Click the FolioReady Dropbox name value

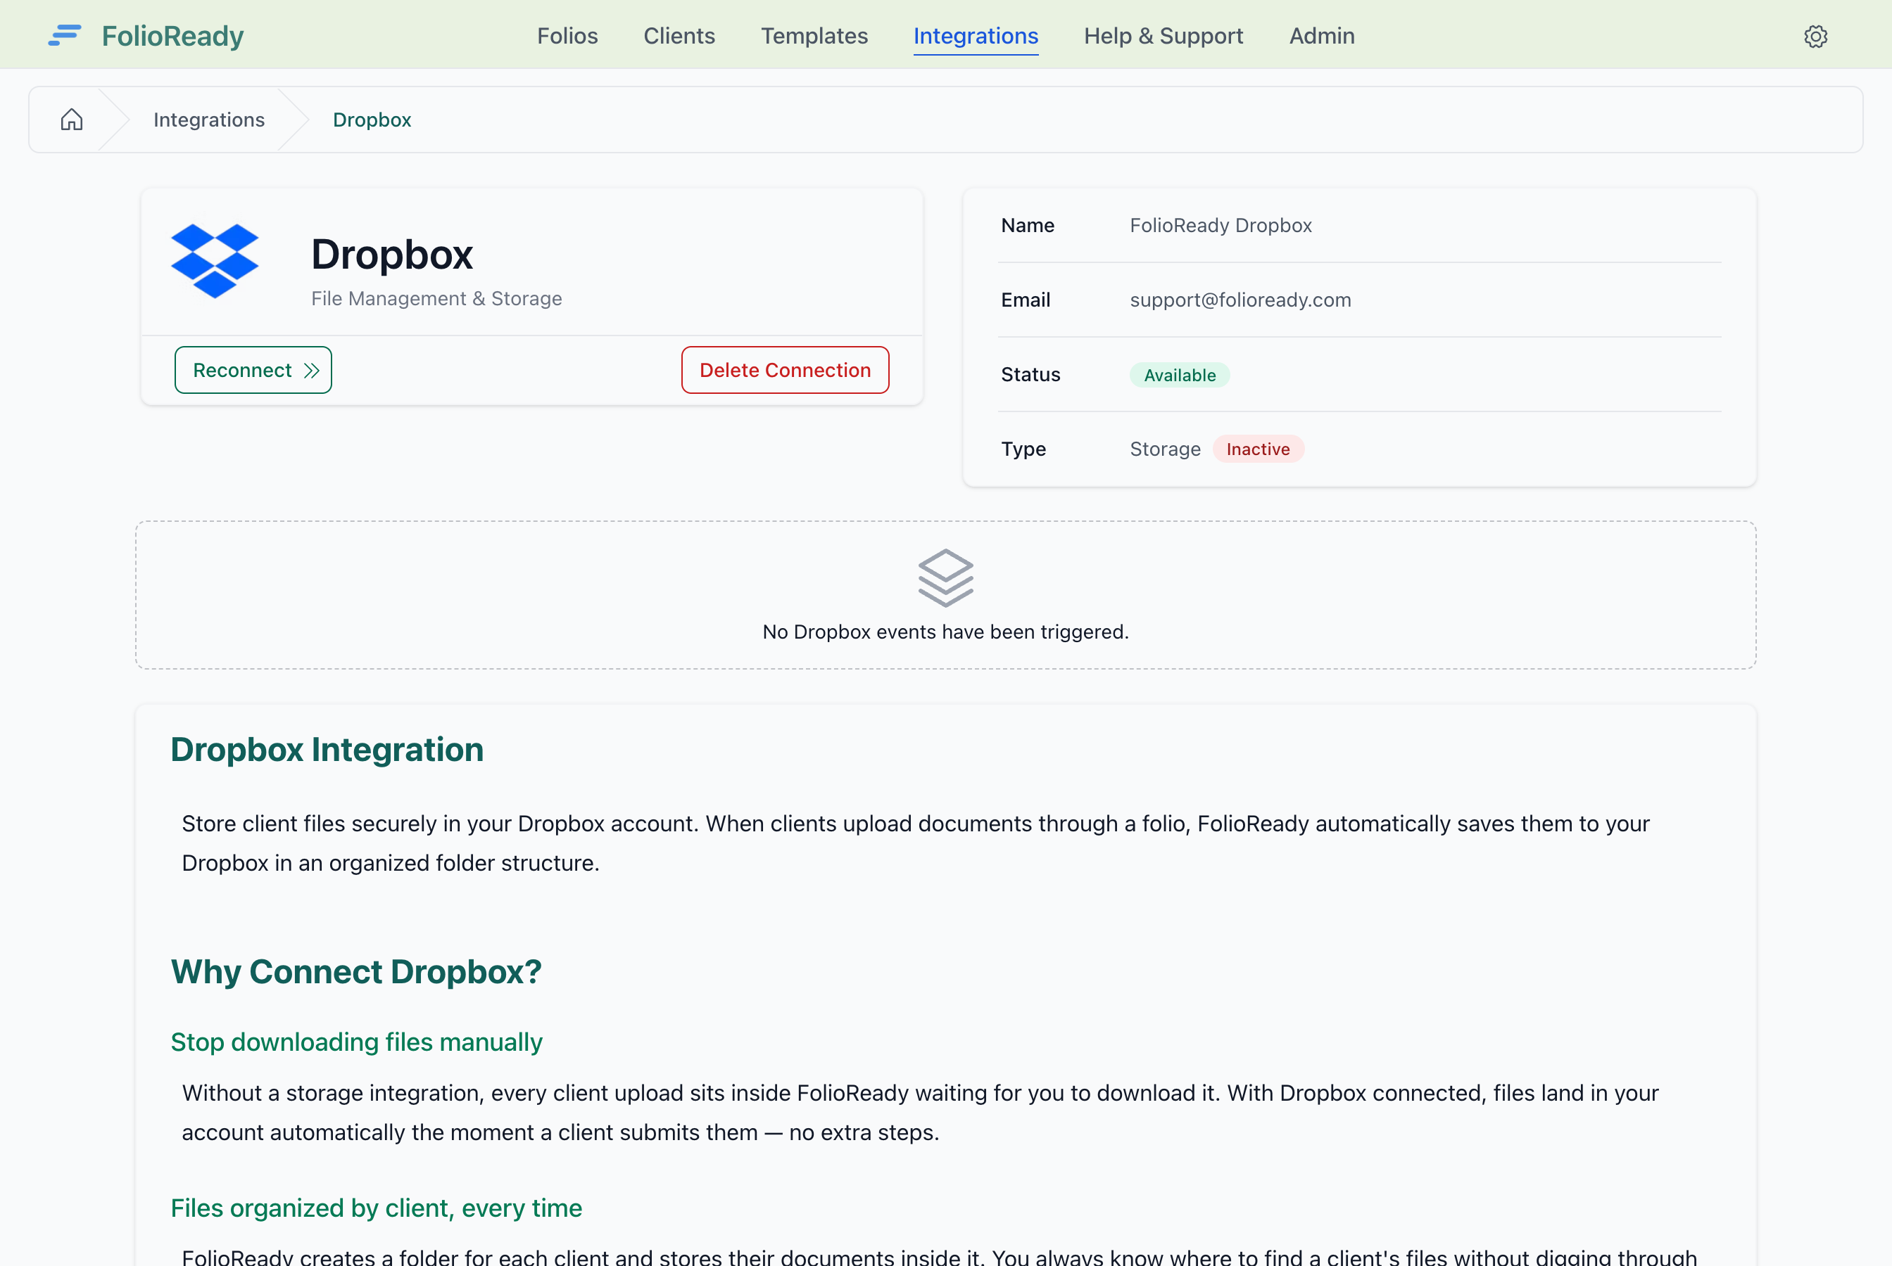pos(1221,225)
